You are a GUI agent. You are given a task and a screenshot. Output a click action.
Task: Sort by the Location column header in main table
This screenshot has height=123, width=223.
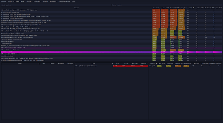pos(77,8)
